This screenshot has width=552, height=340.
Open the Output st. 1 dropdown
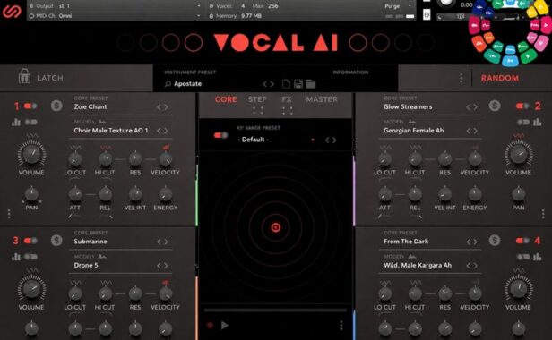coord(115,6)
